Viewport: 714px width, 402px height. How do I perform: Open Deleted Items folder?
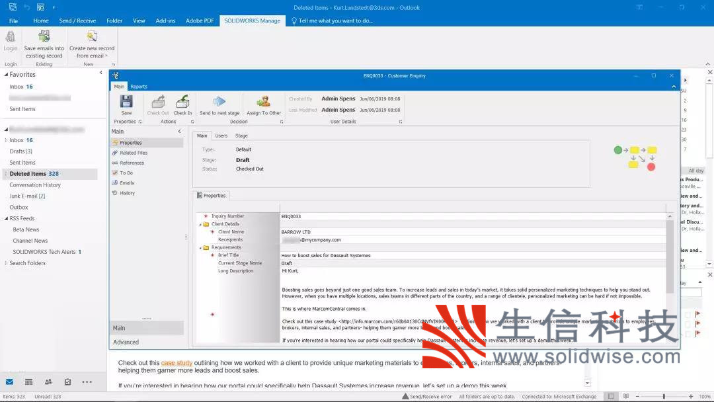(x=50, y=174)
